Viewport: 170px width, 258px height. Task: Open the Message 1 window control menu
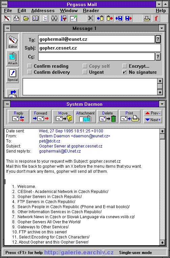pyautogui.click(x=7, y=28)
